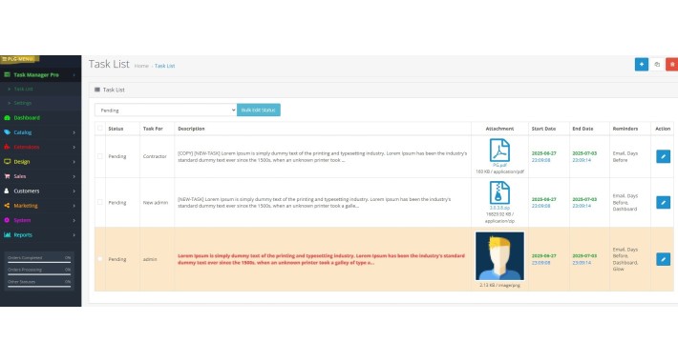Click the System gear icon
The width and height of the screenshot is (678, 362).
(x=7, y=220)
